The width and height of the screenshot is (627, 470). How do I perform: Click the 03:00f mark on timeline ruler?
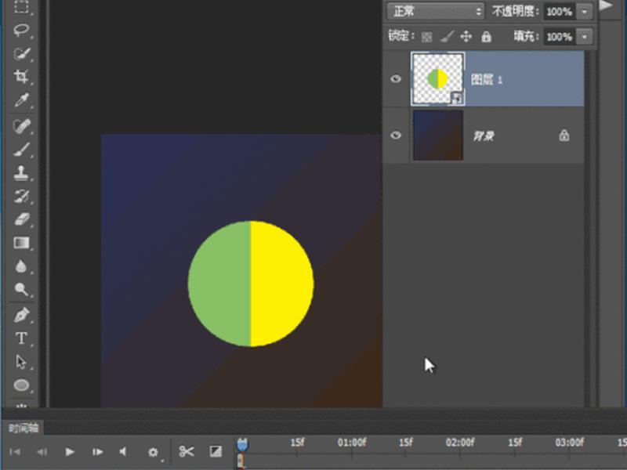click(569, 443)
